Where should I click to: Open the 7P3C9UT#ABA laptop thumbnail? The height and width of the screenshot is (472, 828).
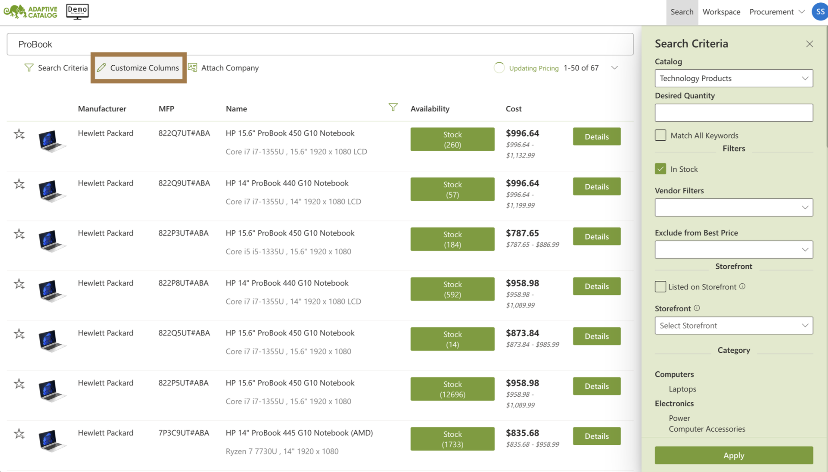(x=52, y=441)
